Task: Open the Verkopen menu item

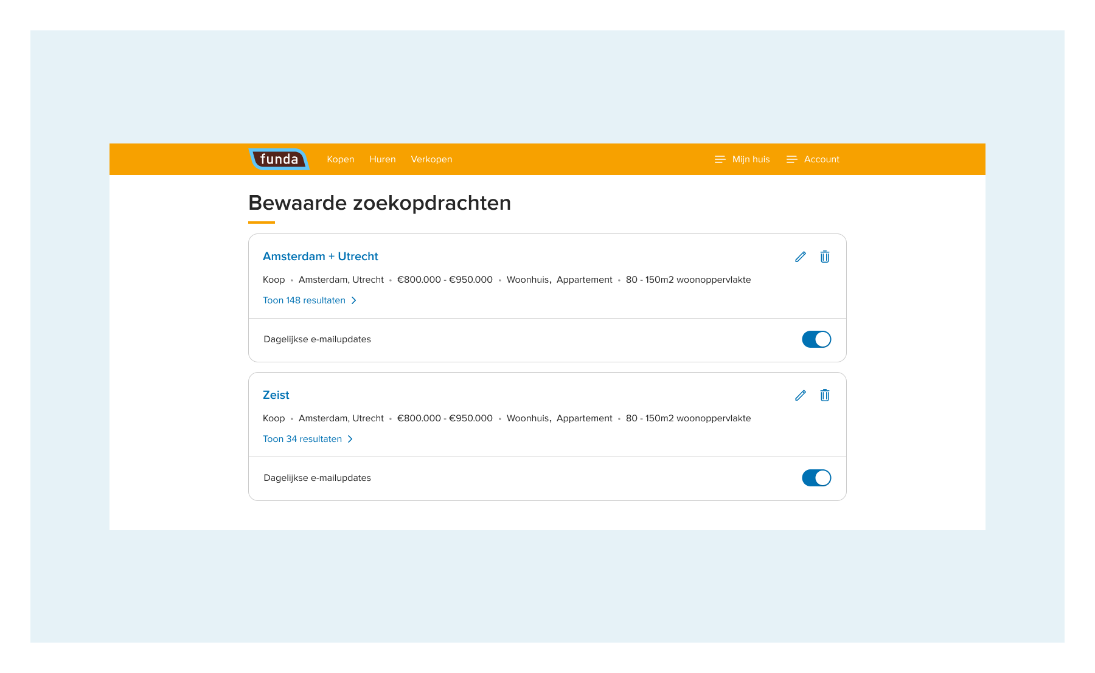Action: point(431,159)
